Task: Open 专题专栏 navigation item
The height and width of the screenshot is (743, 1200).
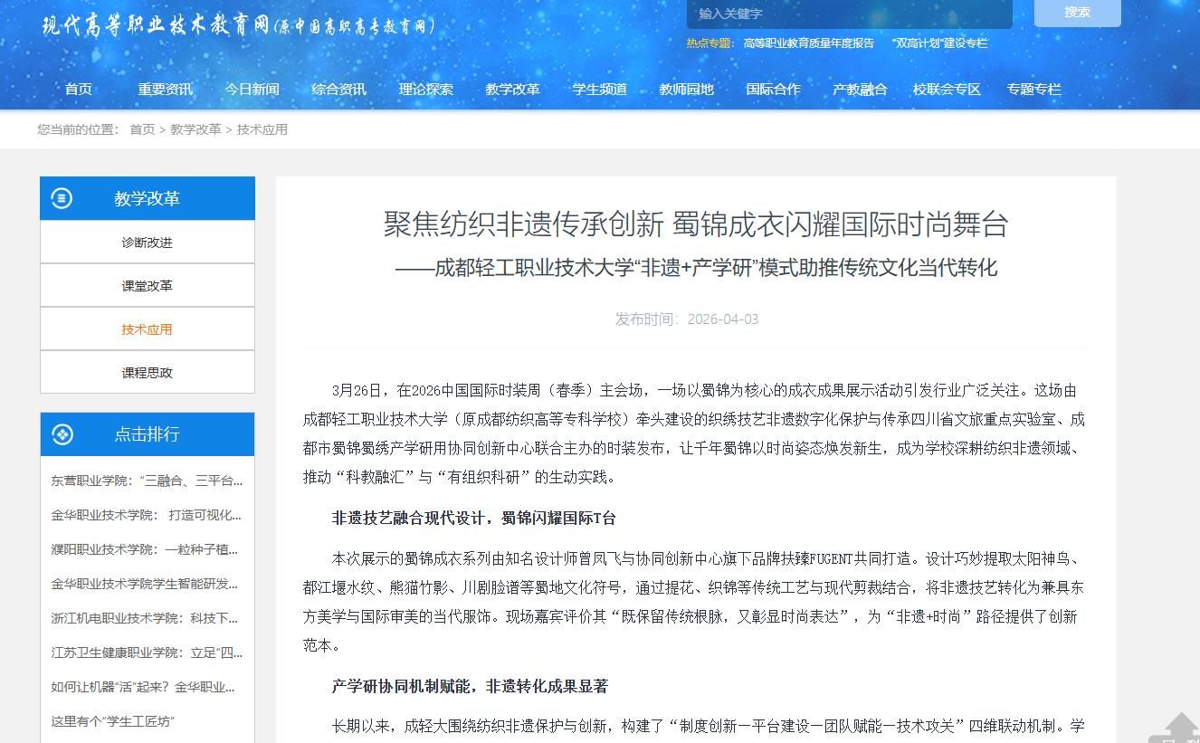Action: (1033, 89)
